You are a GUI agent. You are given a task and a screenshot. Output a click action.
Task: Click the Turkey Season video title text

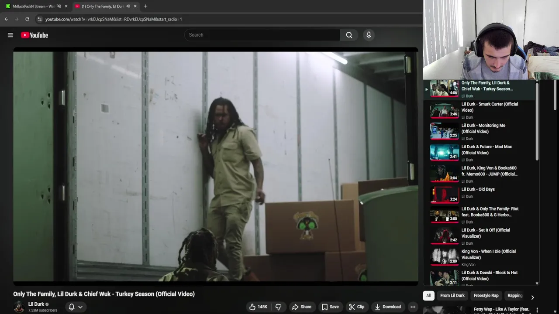[104, 294]
